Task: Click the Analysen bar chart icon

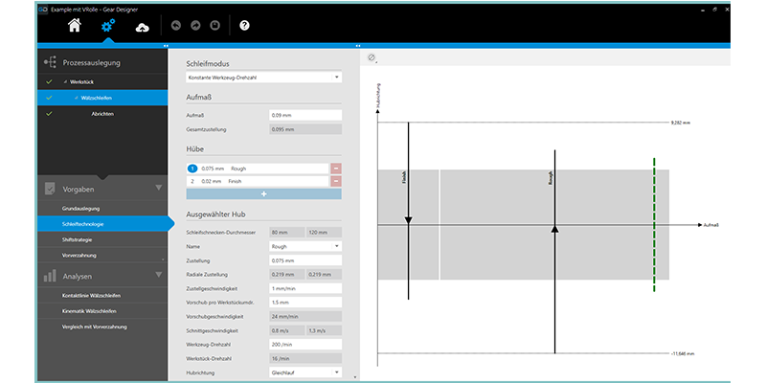Action: [x=50, y=276]
